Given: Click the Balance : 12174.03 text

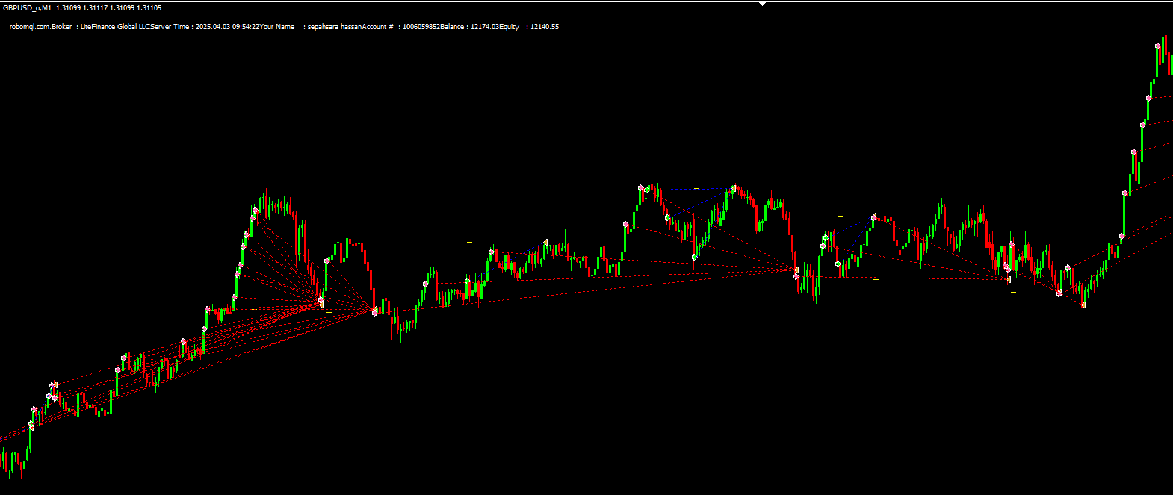Looking at the screenshot, I should [469, 27].
